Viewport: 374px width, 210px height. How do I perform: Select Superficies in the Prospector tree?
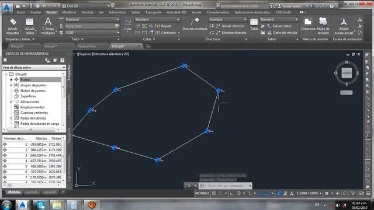[29, 96]
